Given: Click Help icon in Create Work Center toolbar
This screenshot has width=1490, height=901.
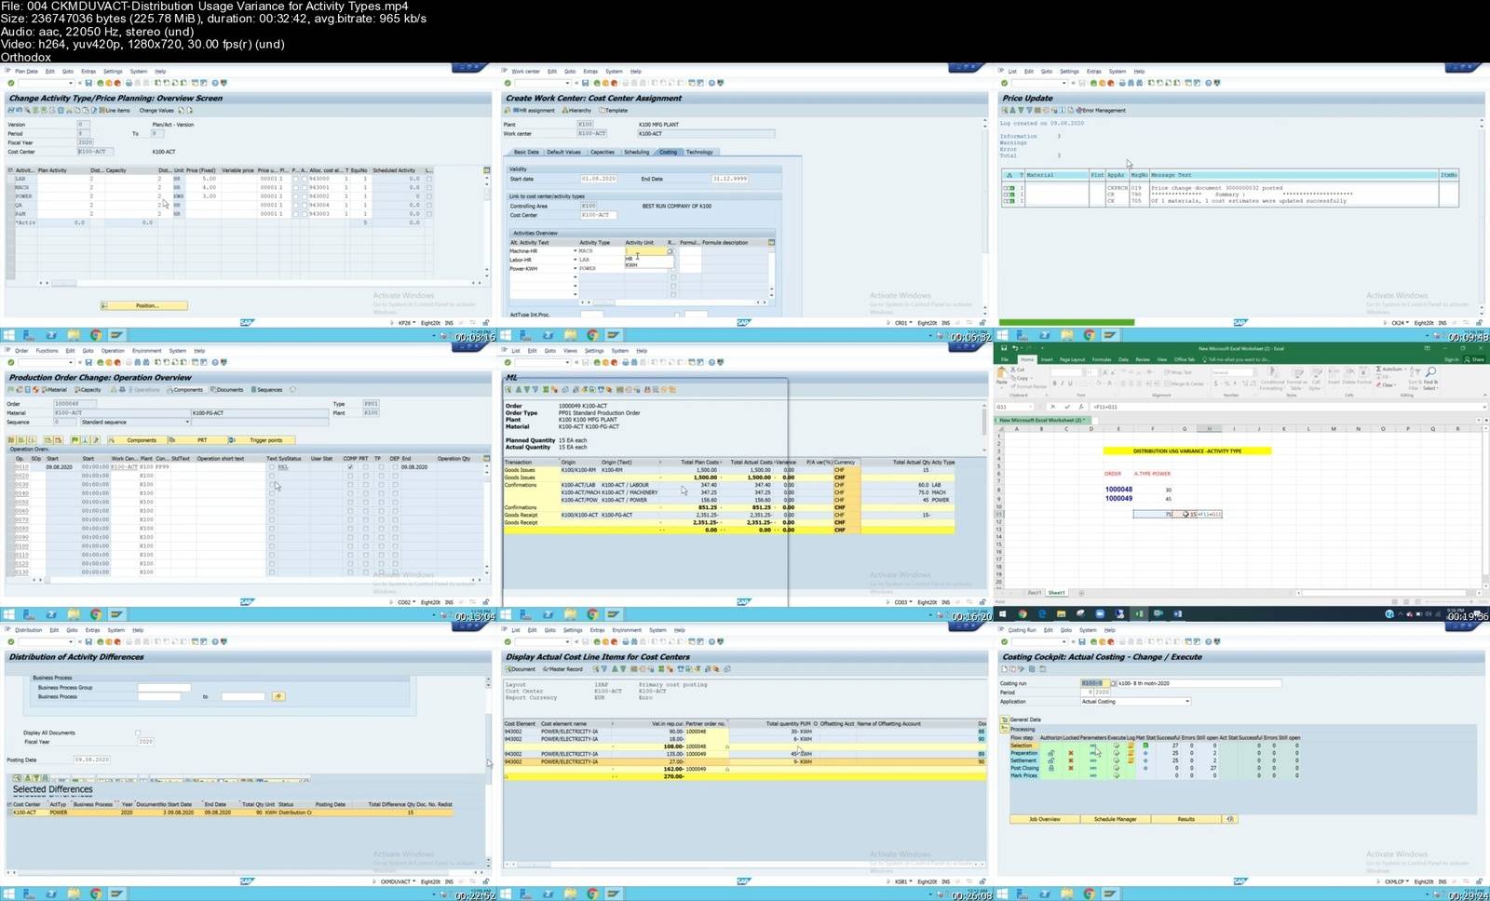Looking at the screenshot, I should (711, 83).
